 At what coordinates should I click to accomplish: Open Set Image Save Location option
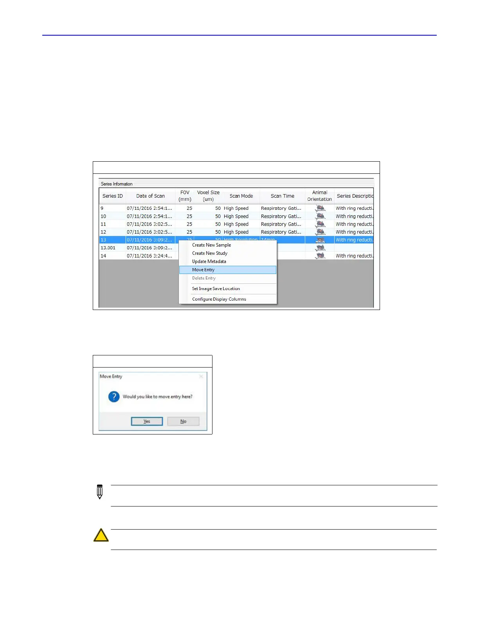pyautogui.click(x=228, y=288)
